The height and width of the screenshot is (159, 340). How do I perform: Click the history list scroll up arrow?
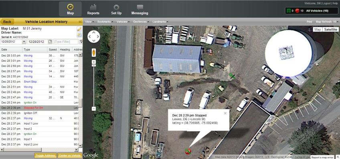coord(80,54)
